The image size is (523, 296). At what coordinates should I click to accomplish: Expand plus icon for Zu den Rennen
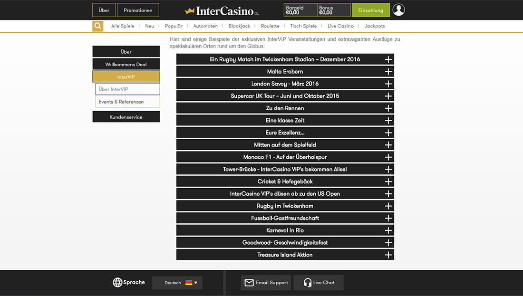388,108
